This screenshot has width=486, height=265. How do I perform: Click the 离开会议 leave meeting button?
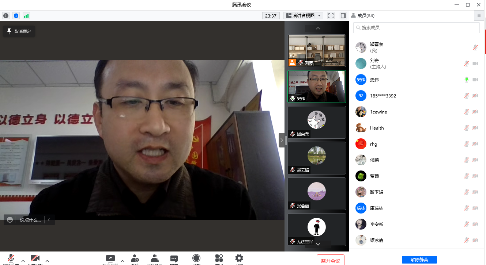(x=331, y=260)
